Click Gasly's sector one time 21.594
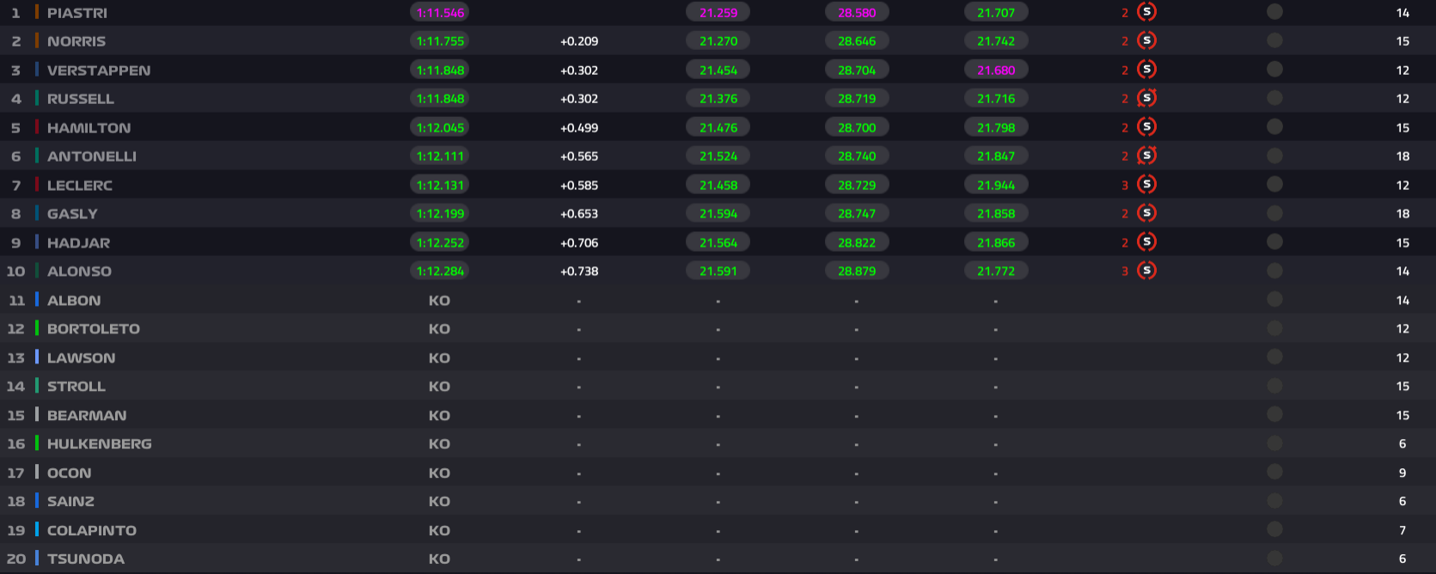The width and height of the screenshot is (1436, 574). pos(718,214)
